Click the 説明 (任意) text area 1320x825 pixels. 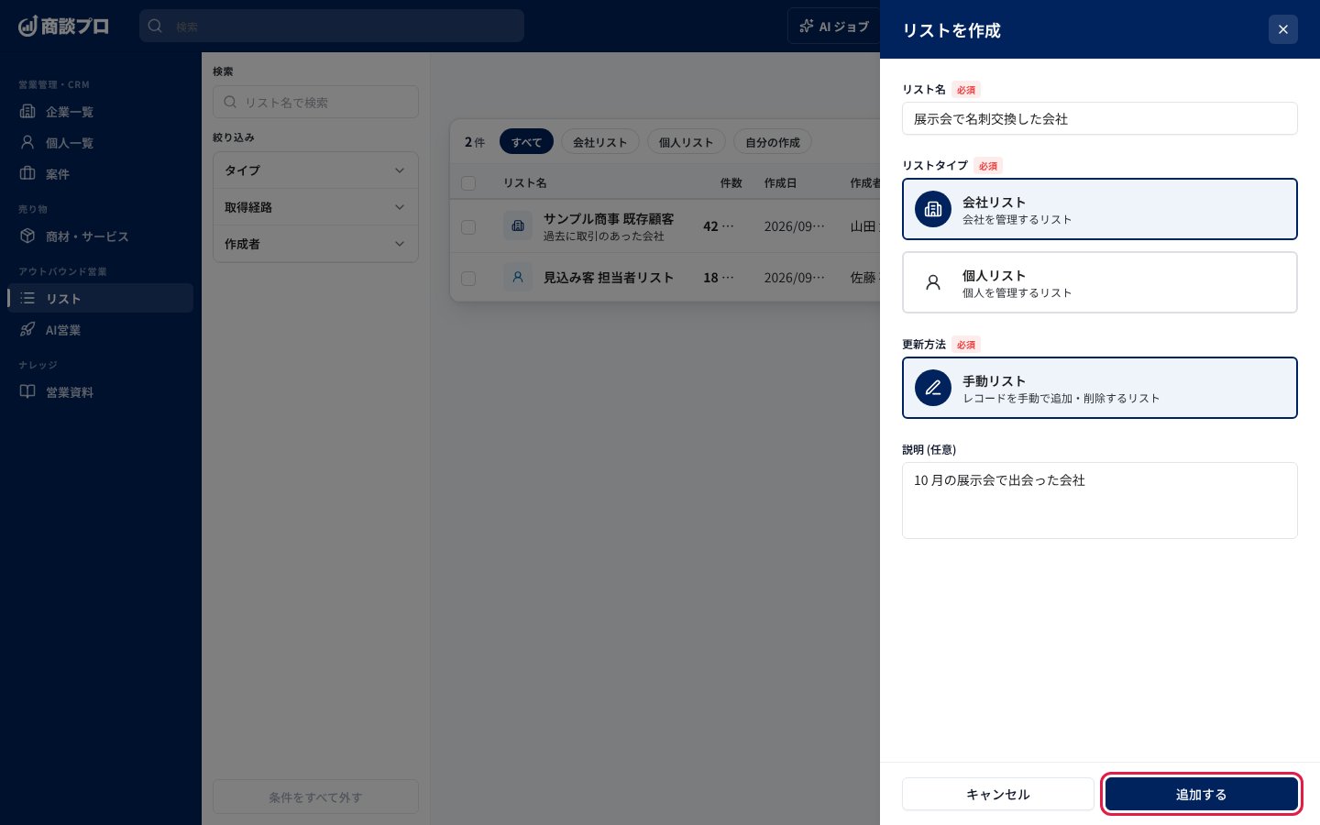[1100, 500]
